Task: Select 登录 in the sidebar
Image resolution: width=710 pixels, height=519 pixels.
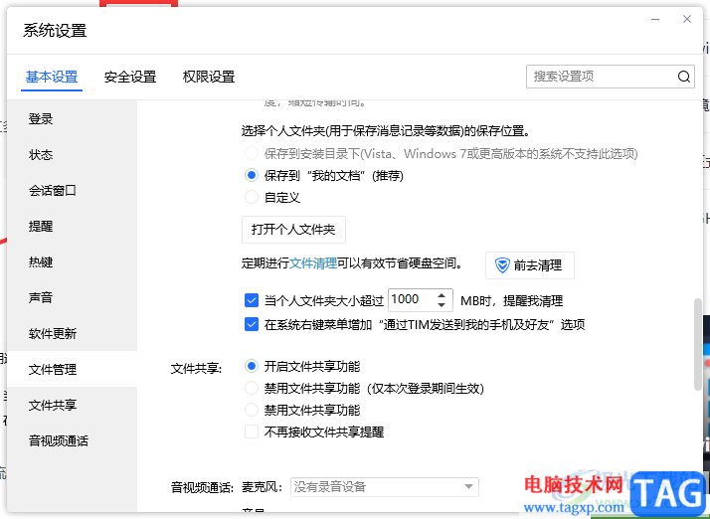Action: coord(72,119)
